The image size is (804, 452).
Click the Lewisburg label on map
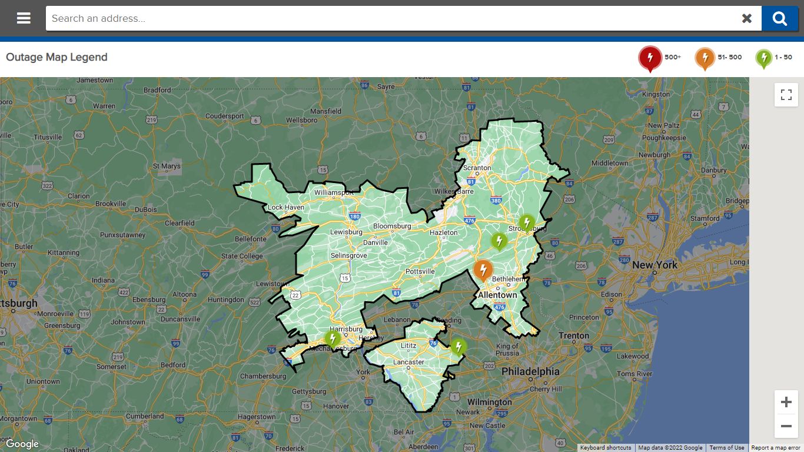(x=346, y=232)
